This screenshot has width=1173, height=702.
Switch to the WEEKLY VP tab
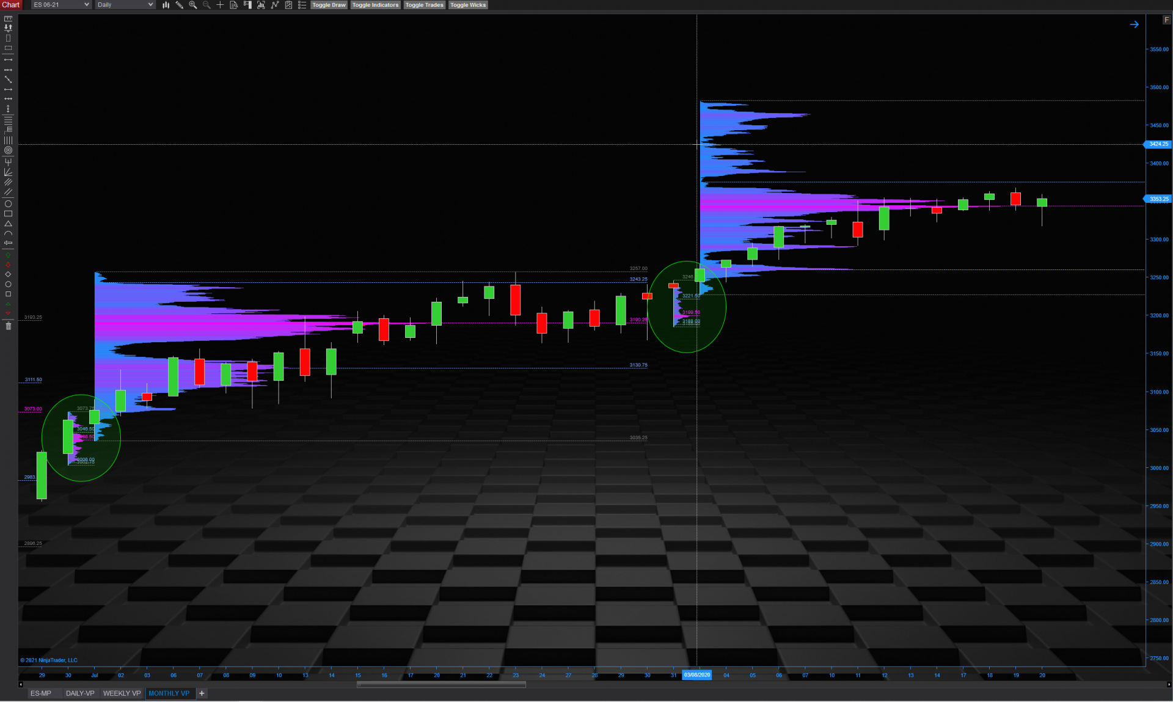[122, 693]
